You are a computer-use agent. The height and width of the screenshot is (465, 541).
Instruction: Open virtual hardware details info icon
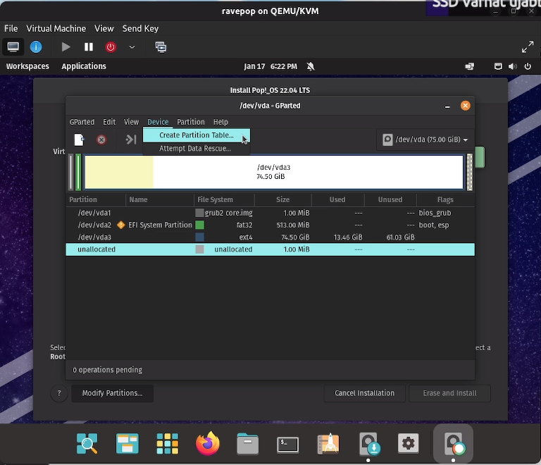click(36, 47)
